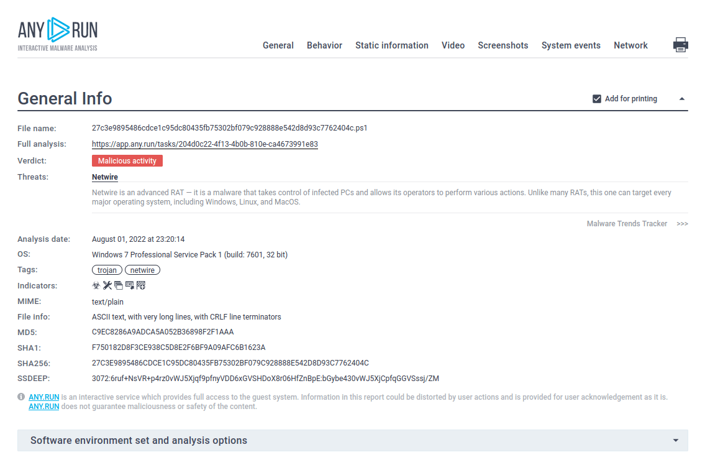Click the Malicious activity verdict badge
Viewport: 705px width, 465px height.
click(127, 161)
